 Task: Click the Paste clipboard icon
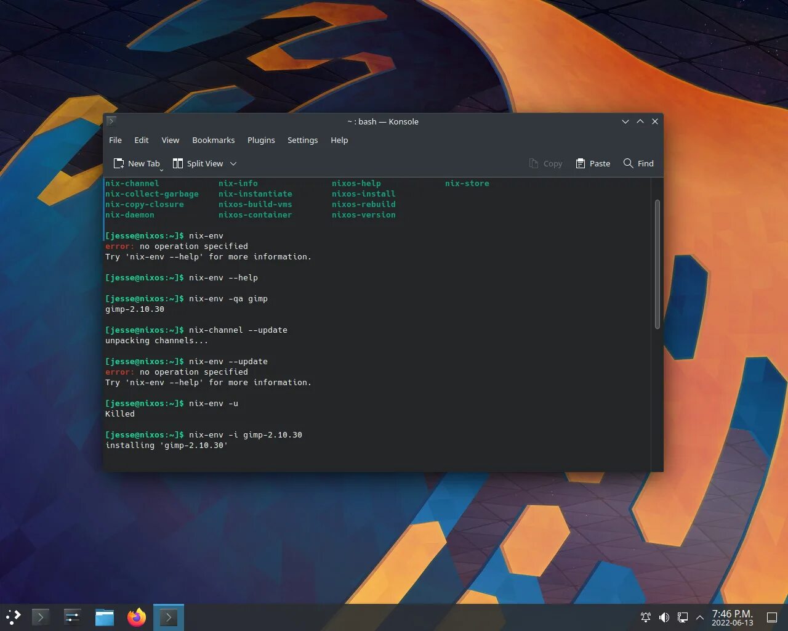(x=580, y=163)
